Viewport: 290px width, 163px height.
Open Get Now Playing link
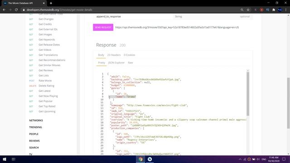(48, 96)
